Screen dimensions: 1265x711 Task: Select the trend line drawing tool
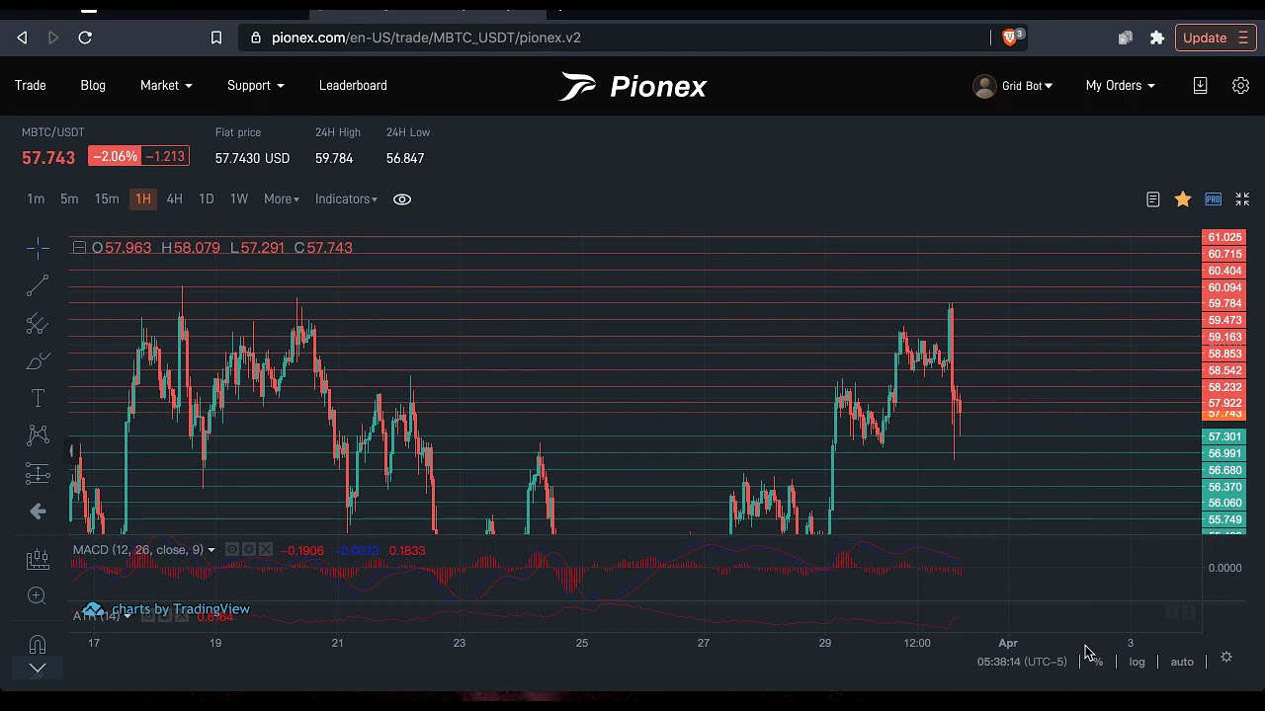tap(38, 286)
